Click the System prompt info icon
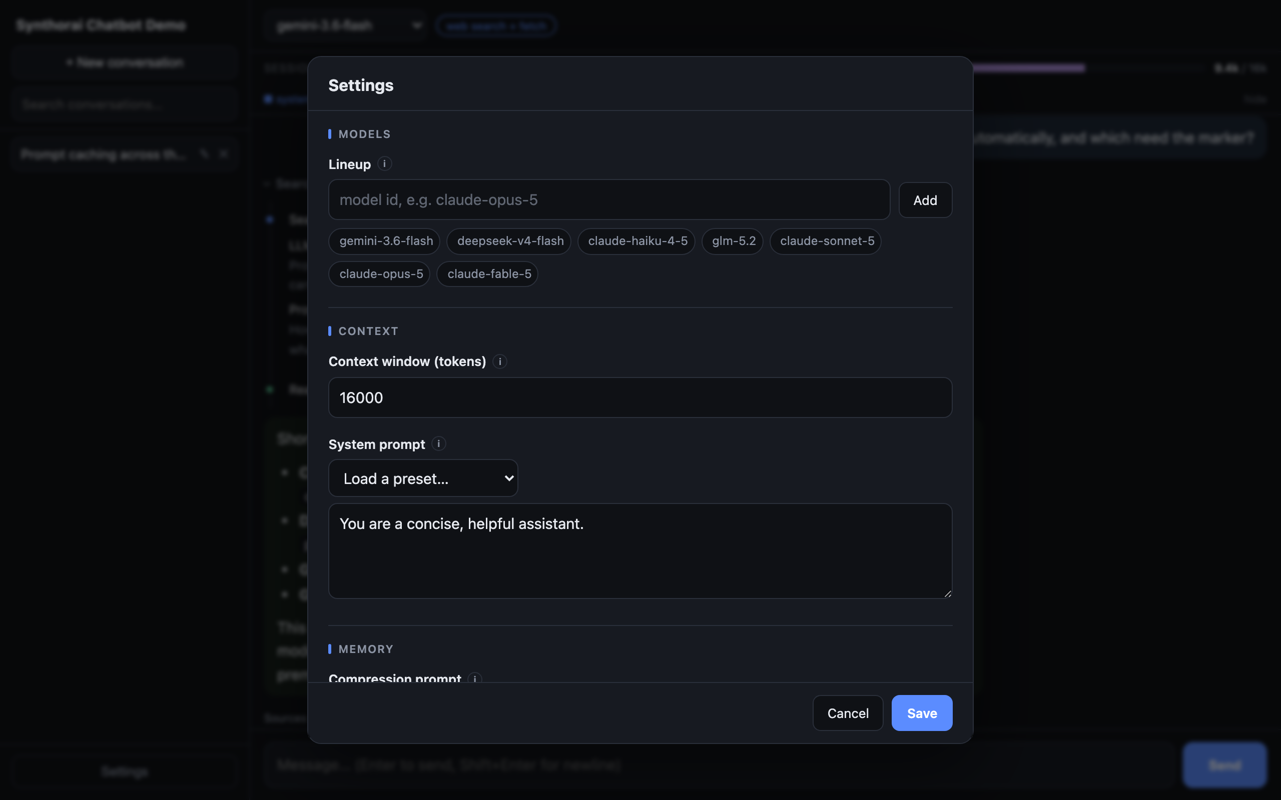 click(x=438, y=444)
